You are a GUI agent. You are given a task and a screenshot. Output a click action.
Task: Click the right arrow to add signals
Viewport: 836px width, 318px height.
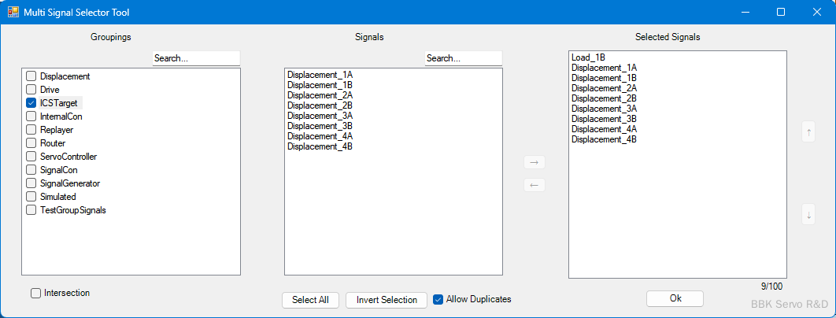[534, 162]
